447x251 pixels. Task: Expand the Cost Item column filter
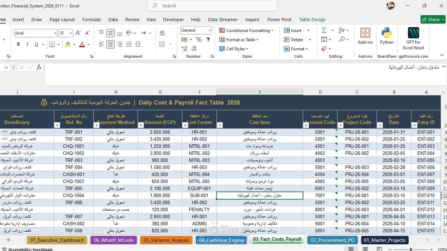click(x=220, y=125)
